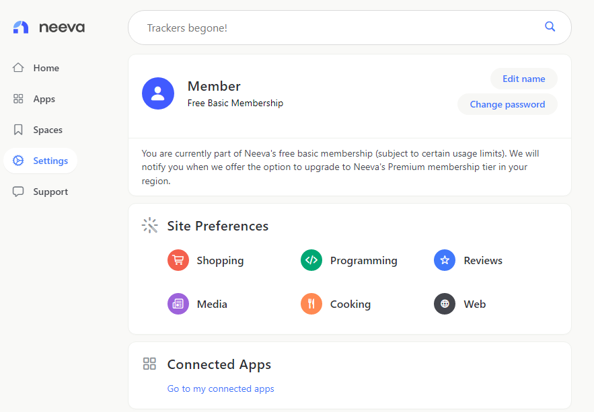Click the Neeva logo icon
The image size is (594, 412).
click(21, 28)
